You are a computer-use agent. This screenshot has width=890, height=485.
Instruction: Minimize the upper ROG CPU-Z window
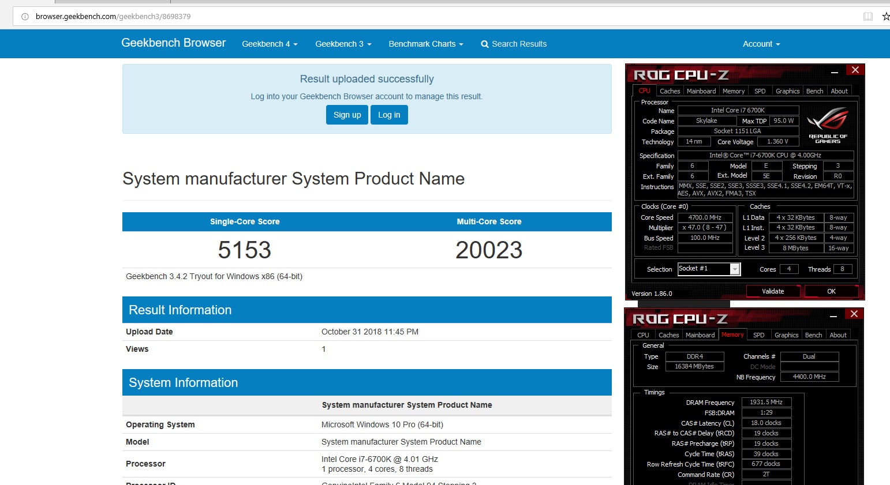coord(835,72)
